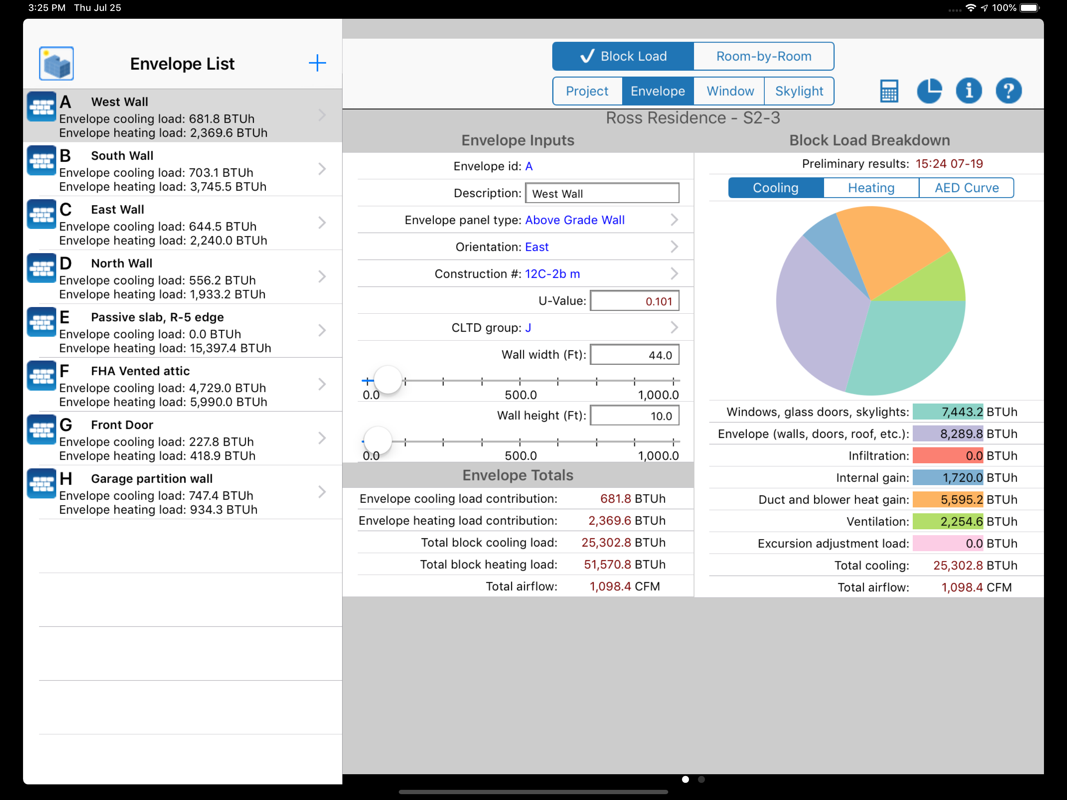Click brick icon beside FHA Vented attic
This screenshot has width=1067, height=800.
pyautogui.click(x=41, y=376)
